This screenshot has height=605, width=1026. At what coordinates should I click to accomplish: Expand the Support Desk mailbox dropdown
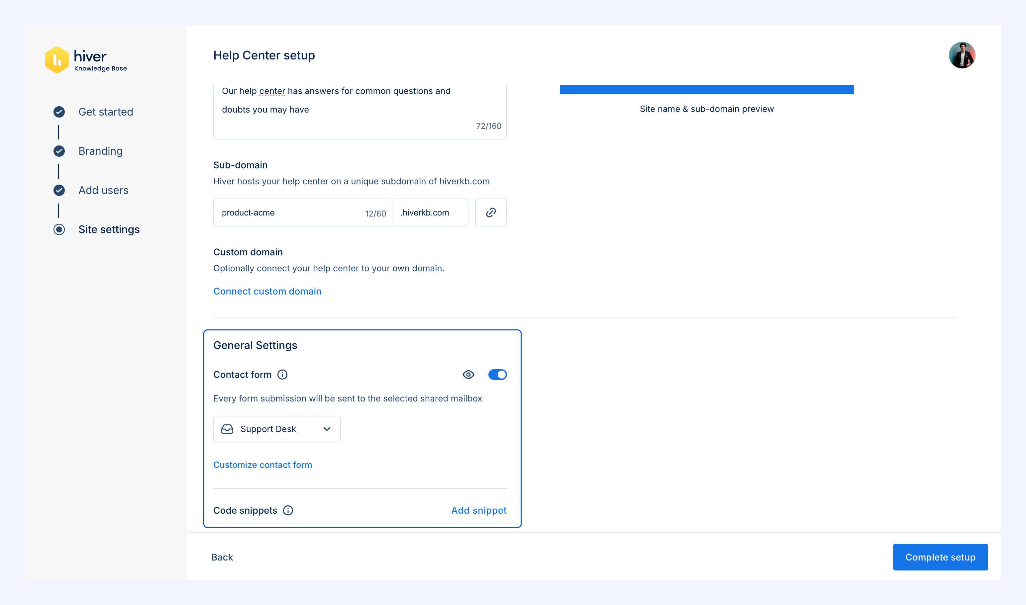click(277, 429)
